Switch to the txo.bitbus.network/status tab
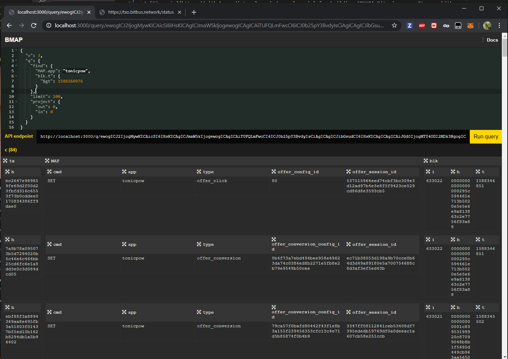The width and height of the screenshot is (508, 359). [x=141, y=12]
